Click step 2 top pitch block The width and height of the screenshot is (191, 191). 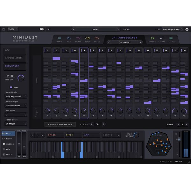click(56, 58)
